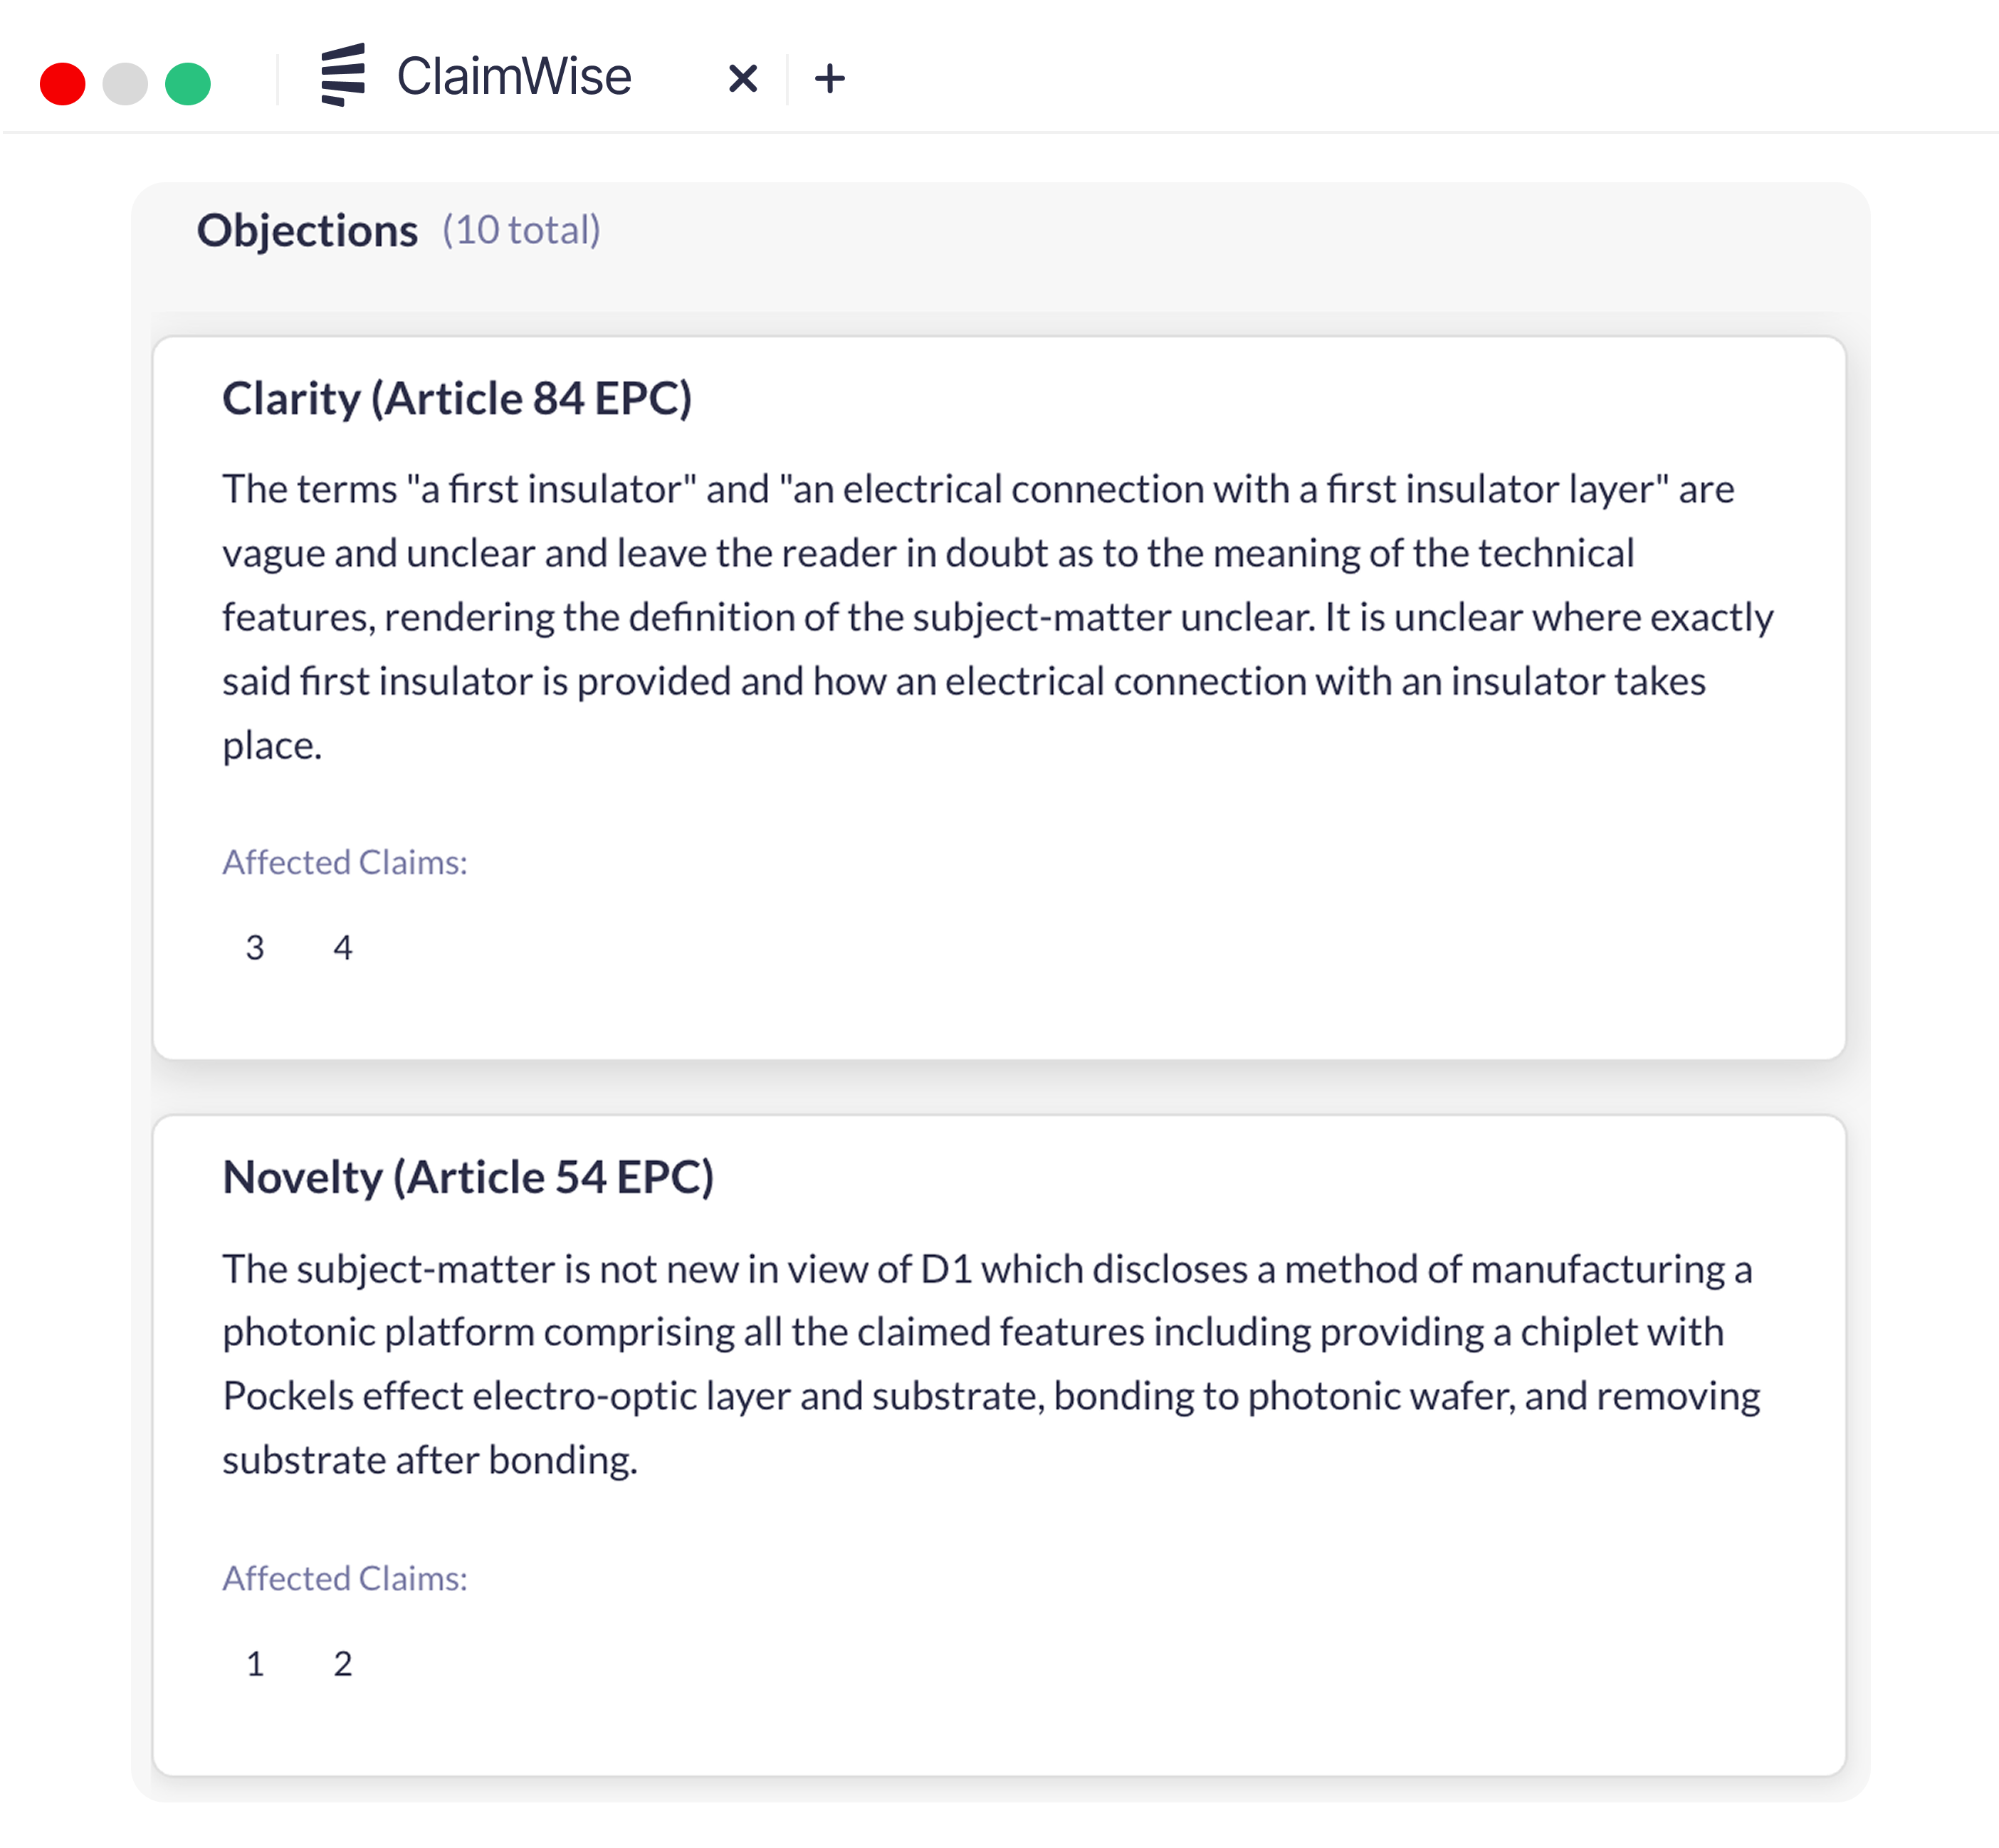Click the green maximize window button
Image resolution: width=1999 pixels, height=1848 pixels.
tap(188, 83)
